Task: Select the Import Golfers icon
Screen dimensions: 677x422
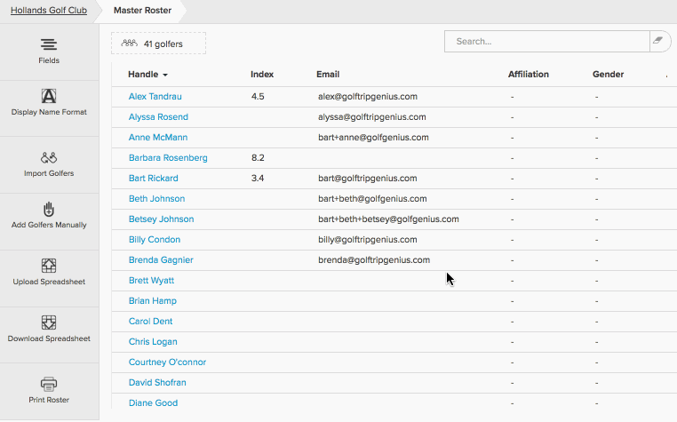Action: coord(49,157)
